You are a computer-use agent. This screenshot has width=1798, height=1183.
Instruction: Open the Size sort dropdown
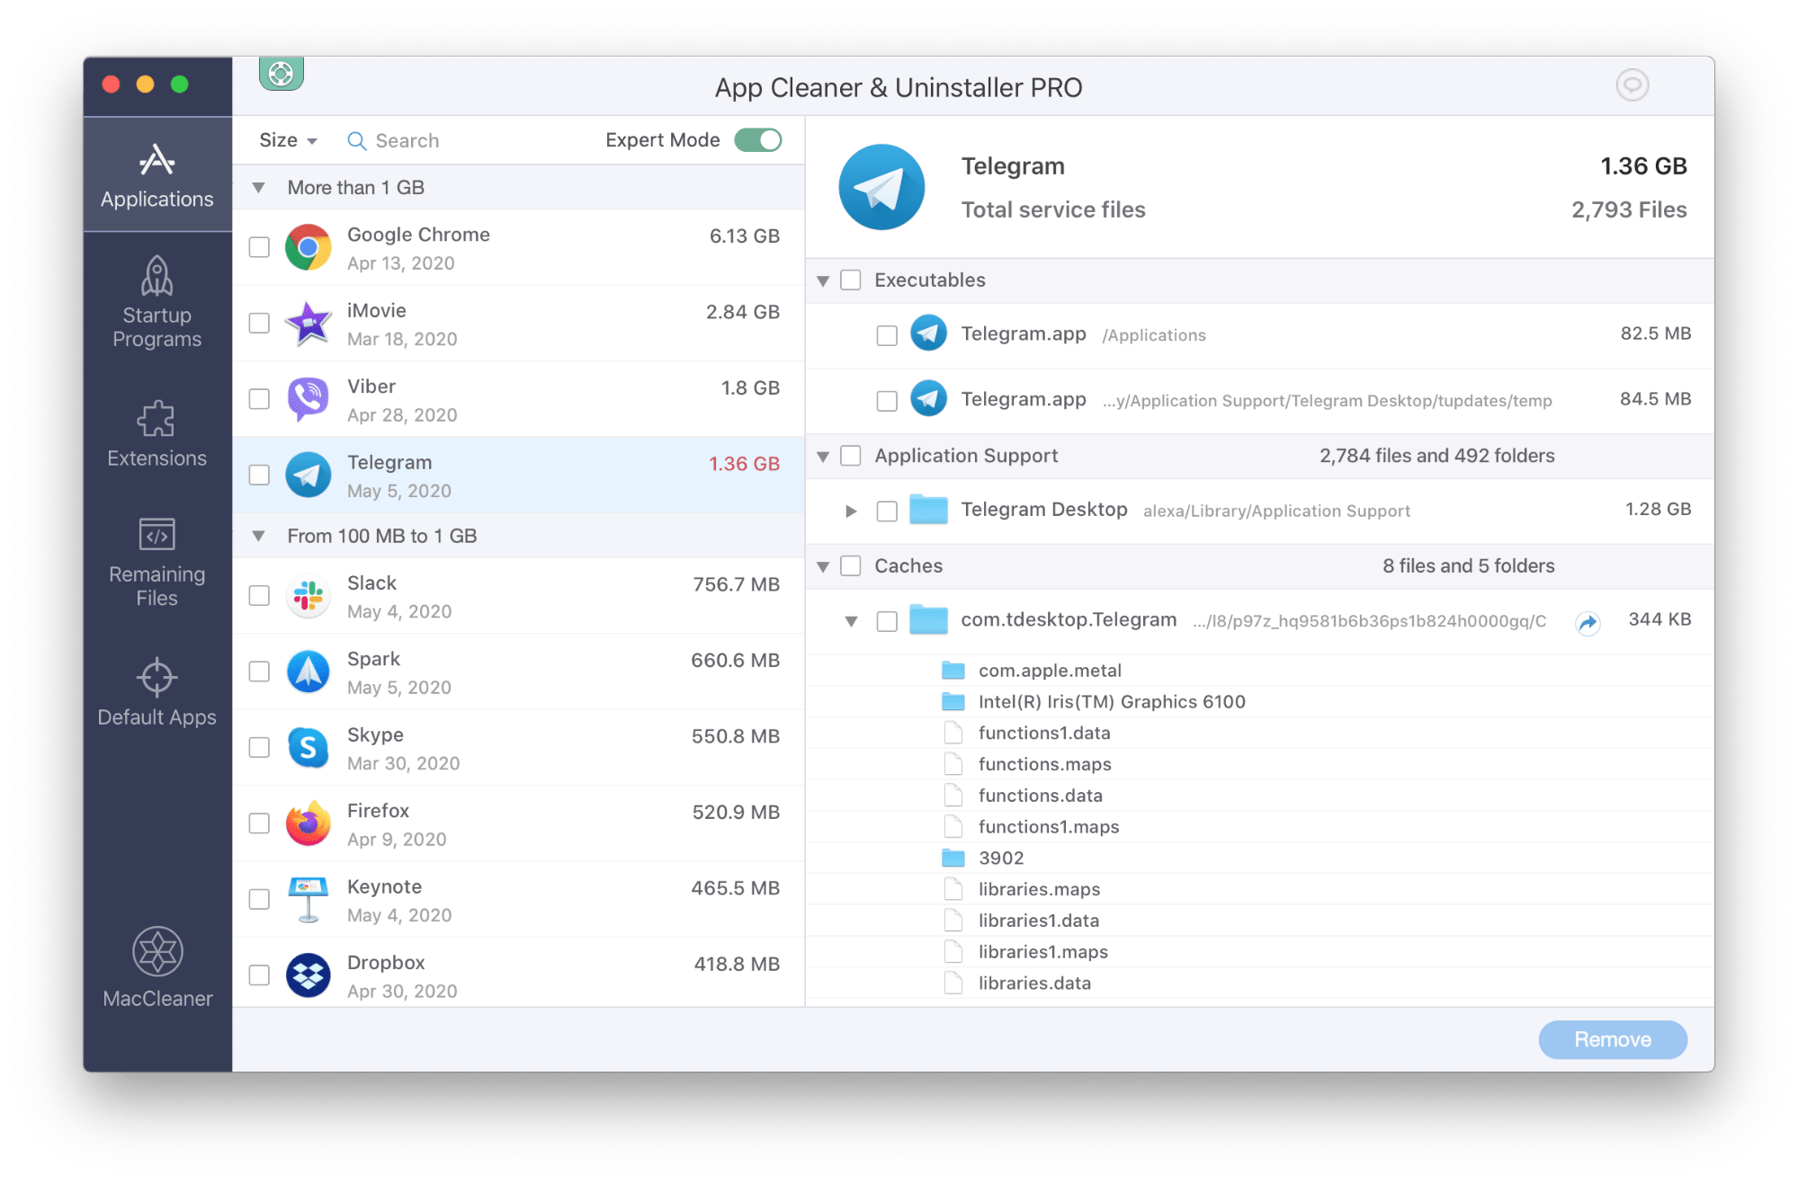tap(287, 140)
